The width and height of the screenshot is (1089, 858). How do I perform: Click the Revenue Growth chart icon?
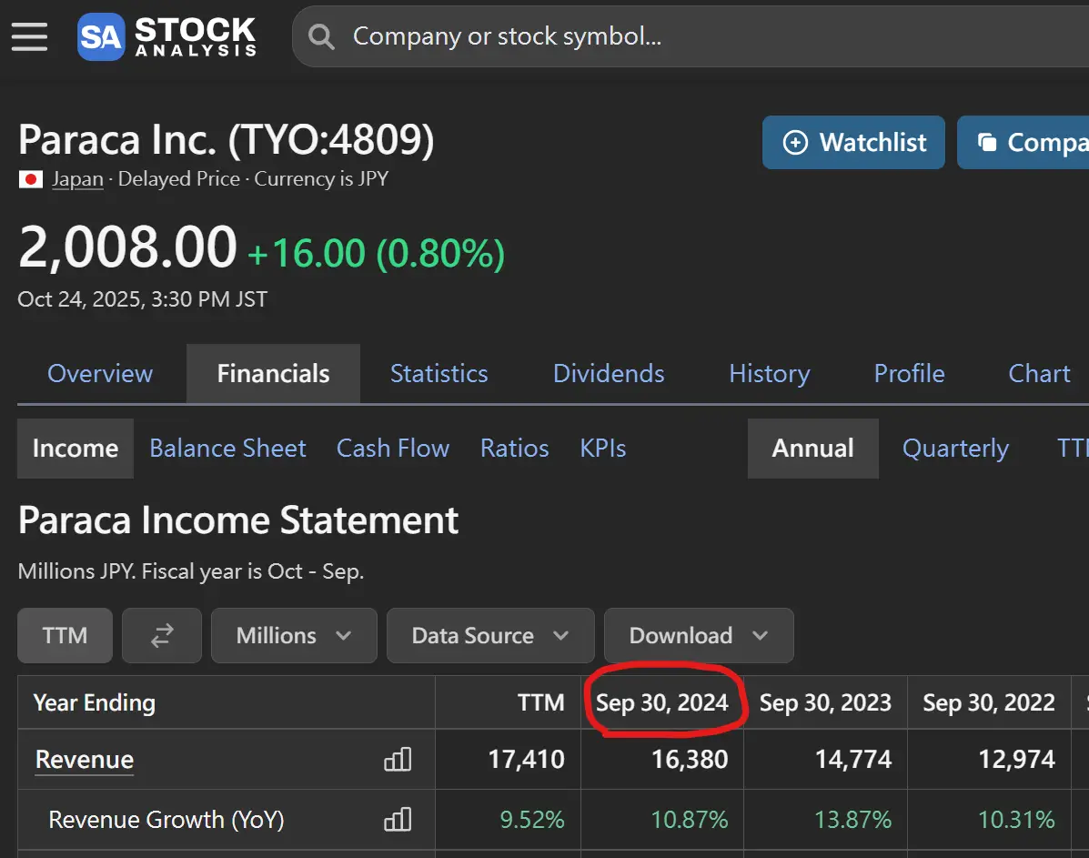pos(398,820)
